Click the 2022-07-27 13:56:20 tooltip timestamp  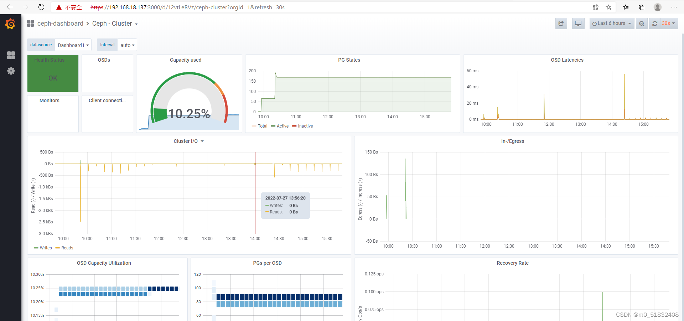pyautogui.click(x=285, y=198)
